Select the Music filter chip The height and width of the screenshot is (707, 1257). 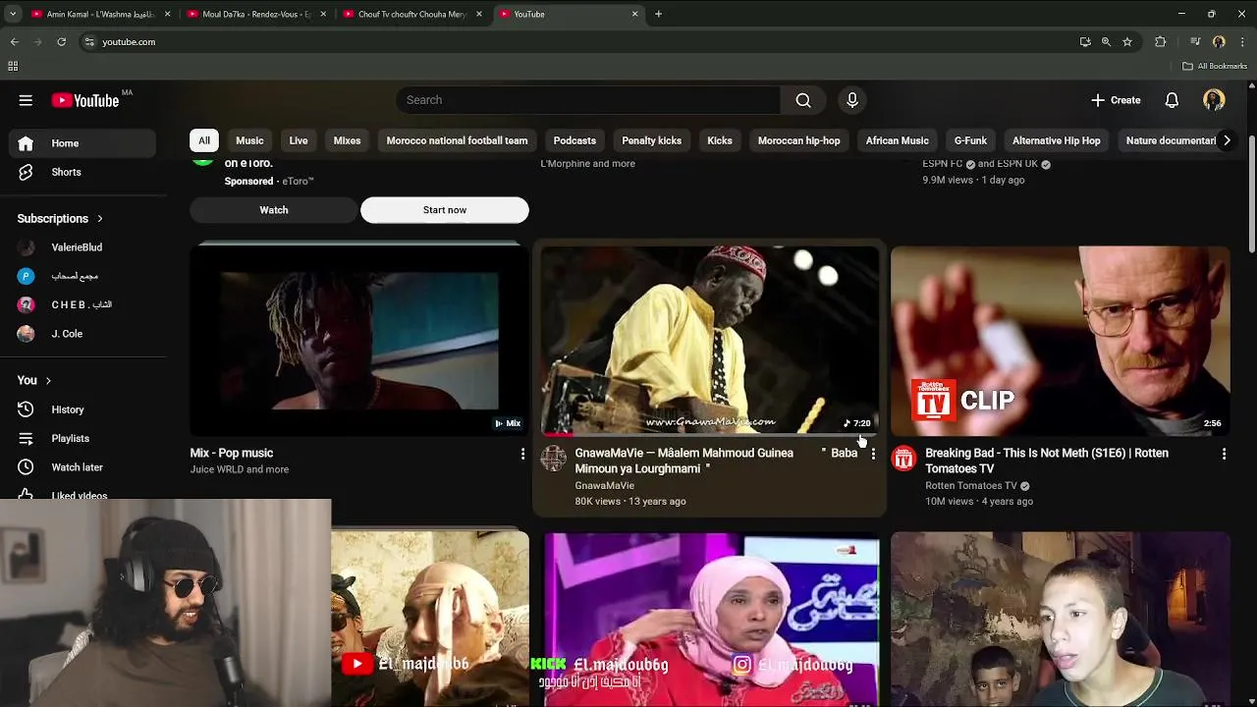[x=249, y=140]
